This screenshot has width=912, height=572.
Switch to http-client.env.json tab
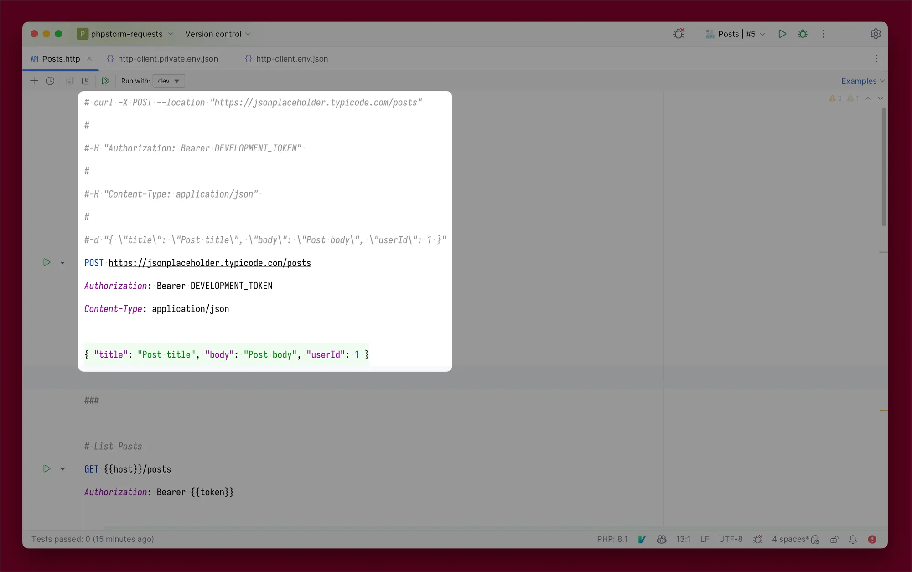(x=286, y=59)
